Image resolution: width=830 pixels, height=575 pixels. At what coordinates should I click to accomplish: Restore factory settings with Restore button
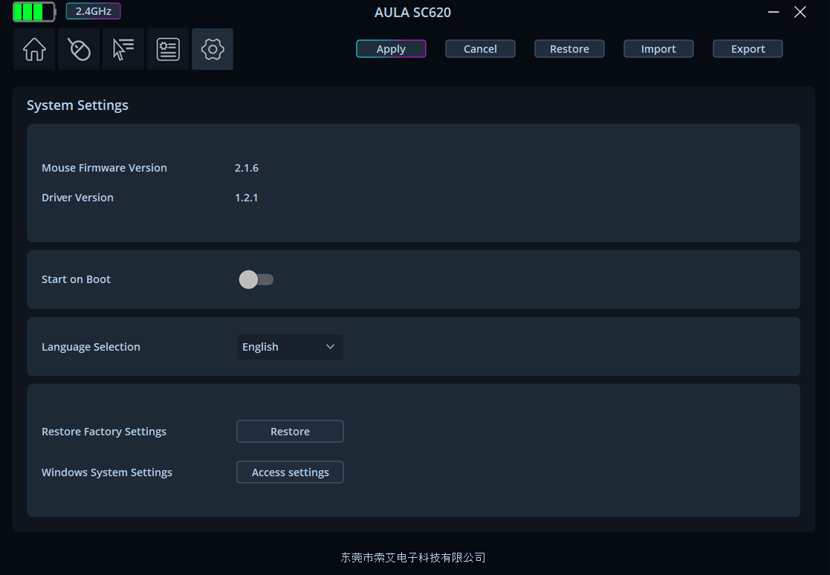[290, 431]
